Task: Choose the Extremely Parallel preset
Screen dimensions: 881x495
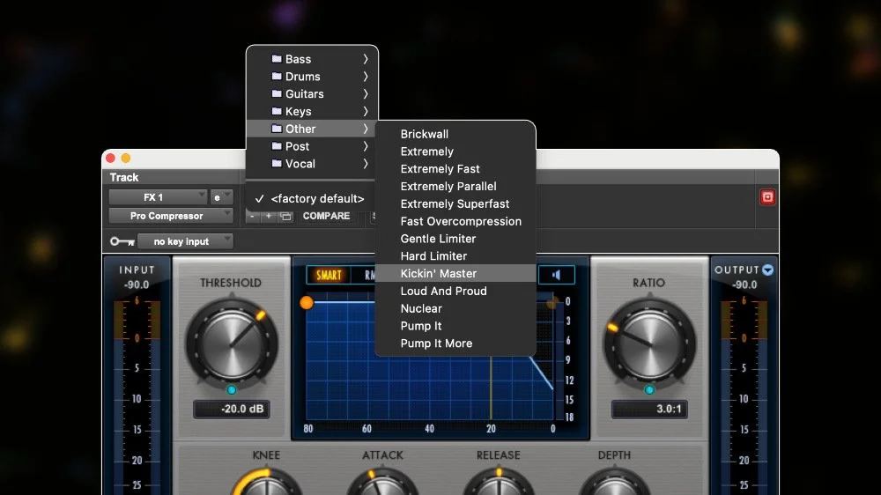Action: pyautogui.click(x=455, y=187)
